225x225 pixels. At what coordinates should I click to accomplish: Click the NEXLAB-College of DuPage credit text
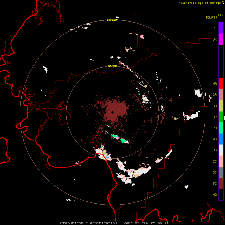pos(199,3)
